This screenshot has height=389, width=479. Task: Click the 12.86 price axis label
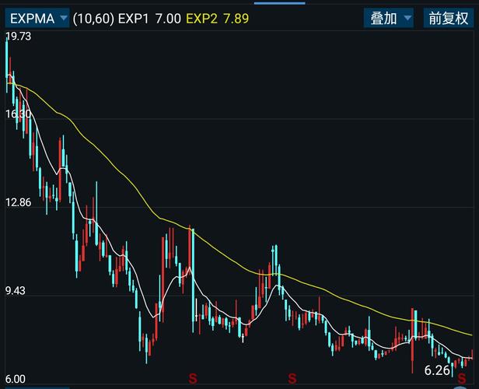click(19, 202)
